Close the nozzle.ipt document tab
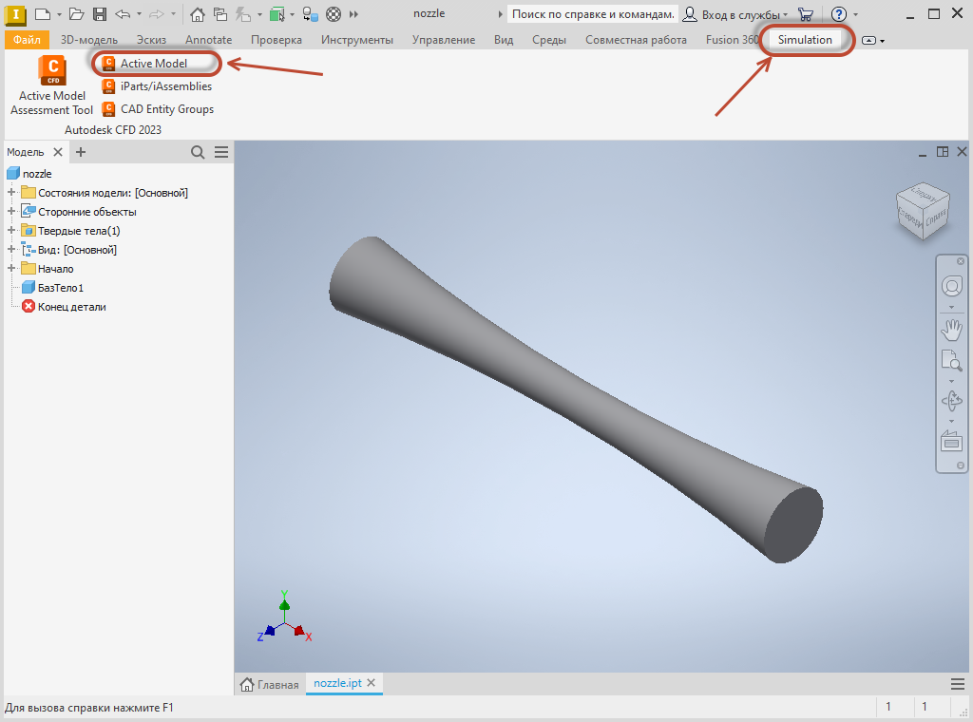 tap(372, 683)
